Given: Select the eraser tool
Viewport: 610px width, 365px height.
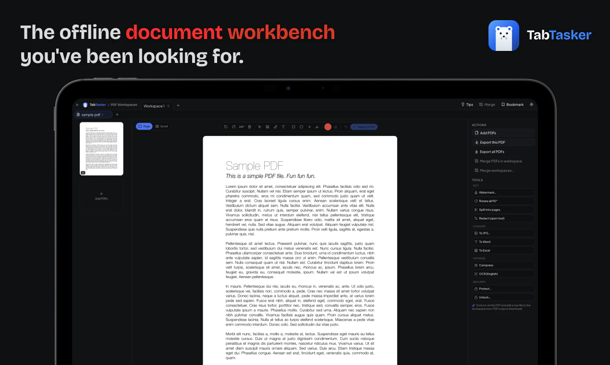Looking at the screenshot, I should [x=336, y=127].
